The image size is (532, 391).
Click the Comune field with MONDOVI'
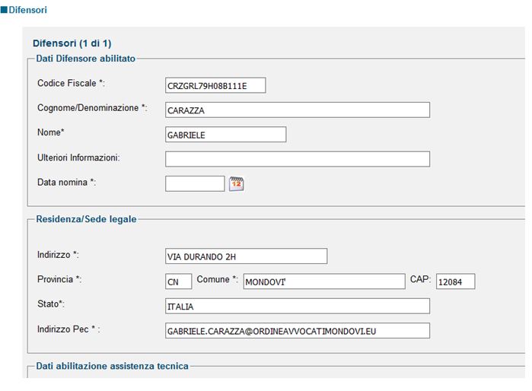click(324, 281)
